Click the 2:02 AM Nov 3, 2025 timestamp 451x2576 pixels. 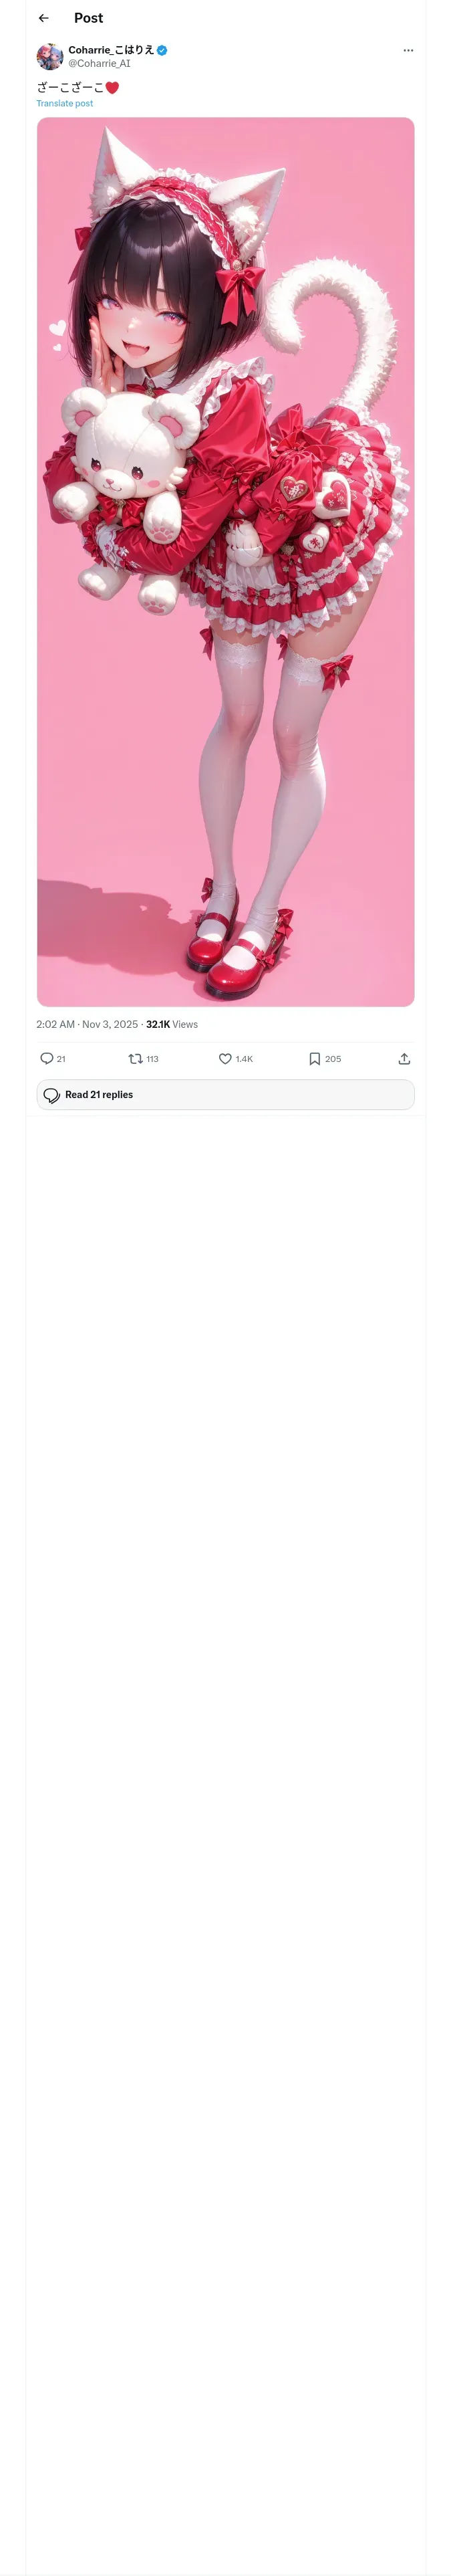click(x=87, y=1024)
